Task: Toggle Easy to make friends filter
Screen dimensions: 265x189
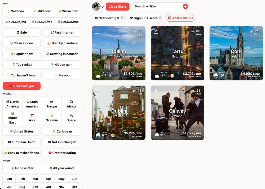Action: (22, 153)
